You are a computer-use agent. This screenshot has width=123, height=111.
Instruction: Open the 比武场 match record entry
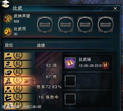[87, 63]
